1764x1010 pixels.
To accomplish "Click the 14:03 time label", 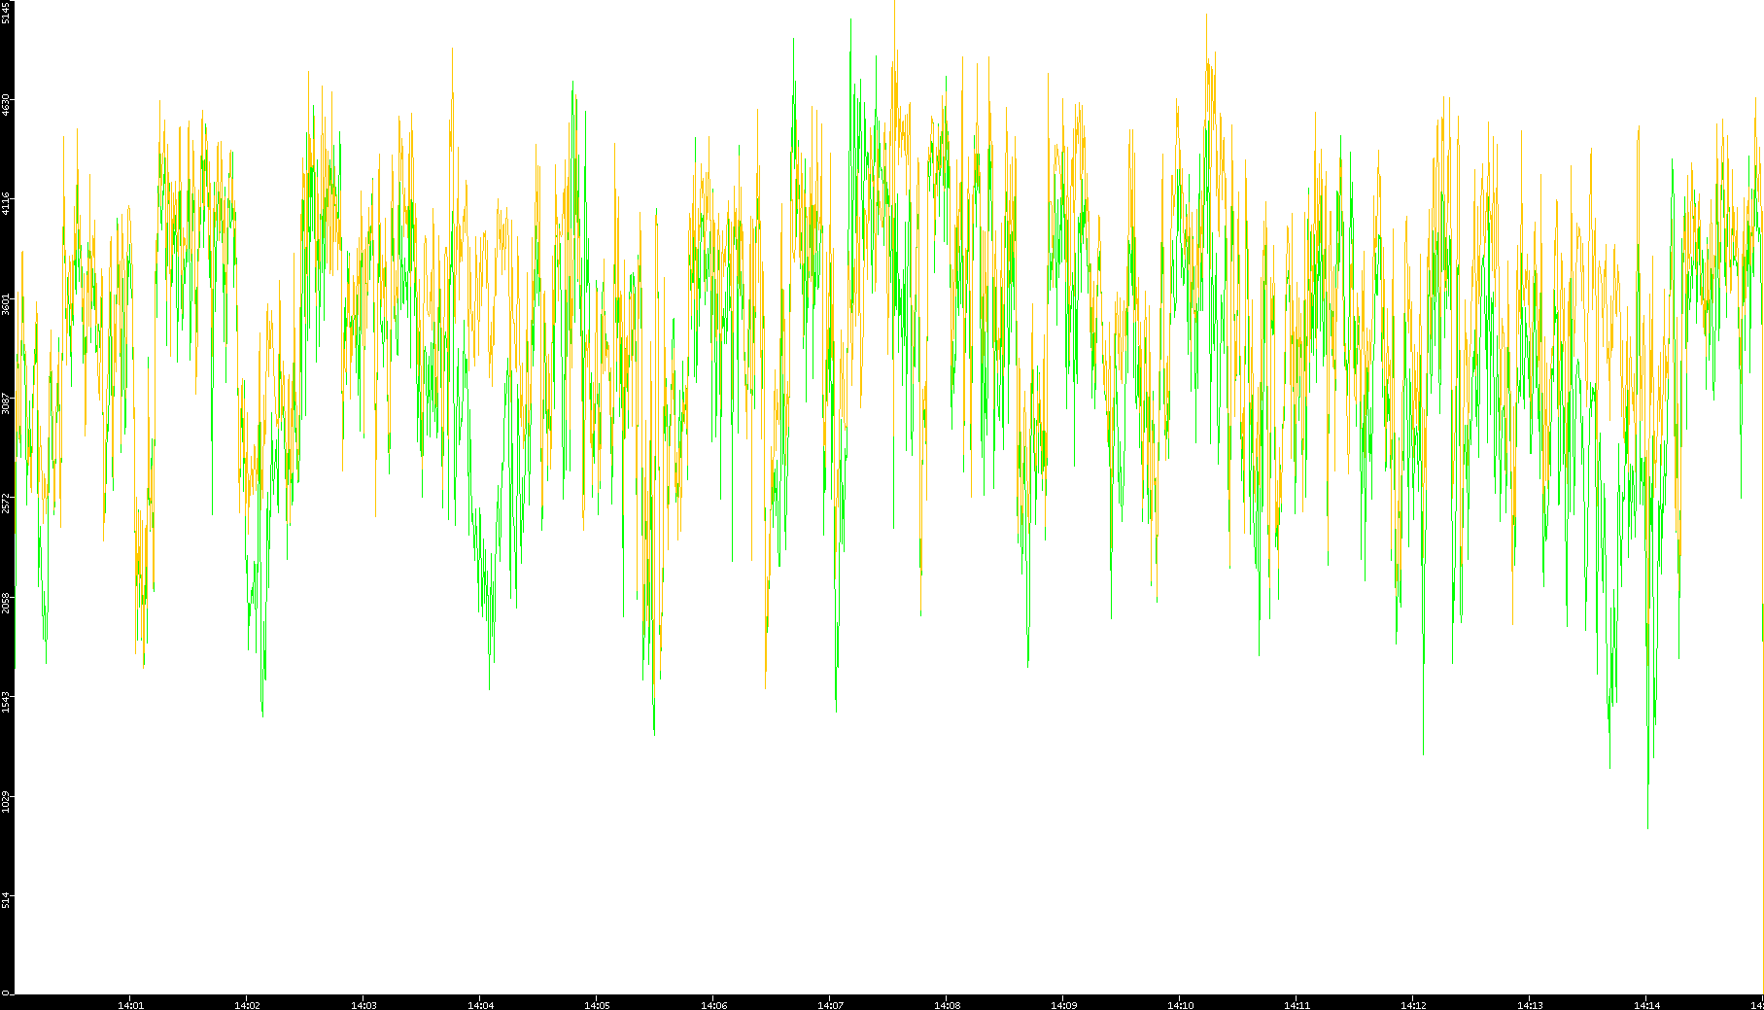I will click(363, 1005).
